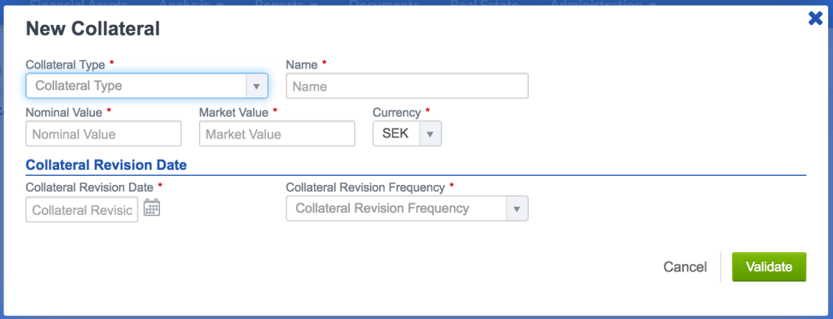The width and height of the screenshot is (833, 319).
Task: Open the Reports menu in top bar
Action: tap(287, 4)
